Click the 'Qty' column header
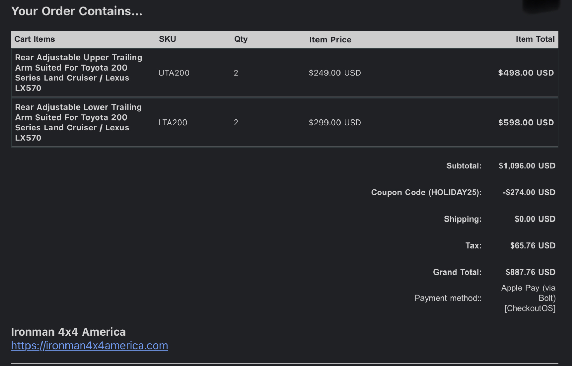Image resolution: width=572 pixels, height=366 pixels. point(241,39)
